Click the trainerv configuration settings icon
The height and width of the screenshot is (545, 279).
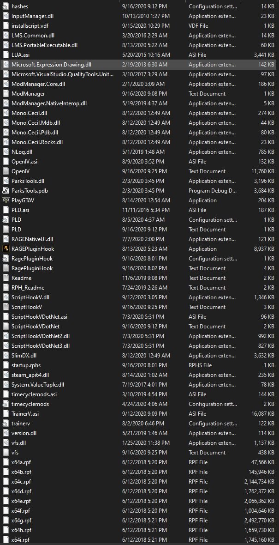6,424
